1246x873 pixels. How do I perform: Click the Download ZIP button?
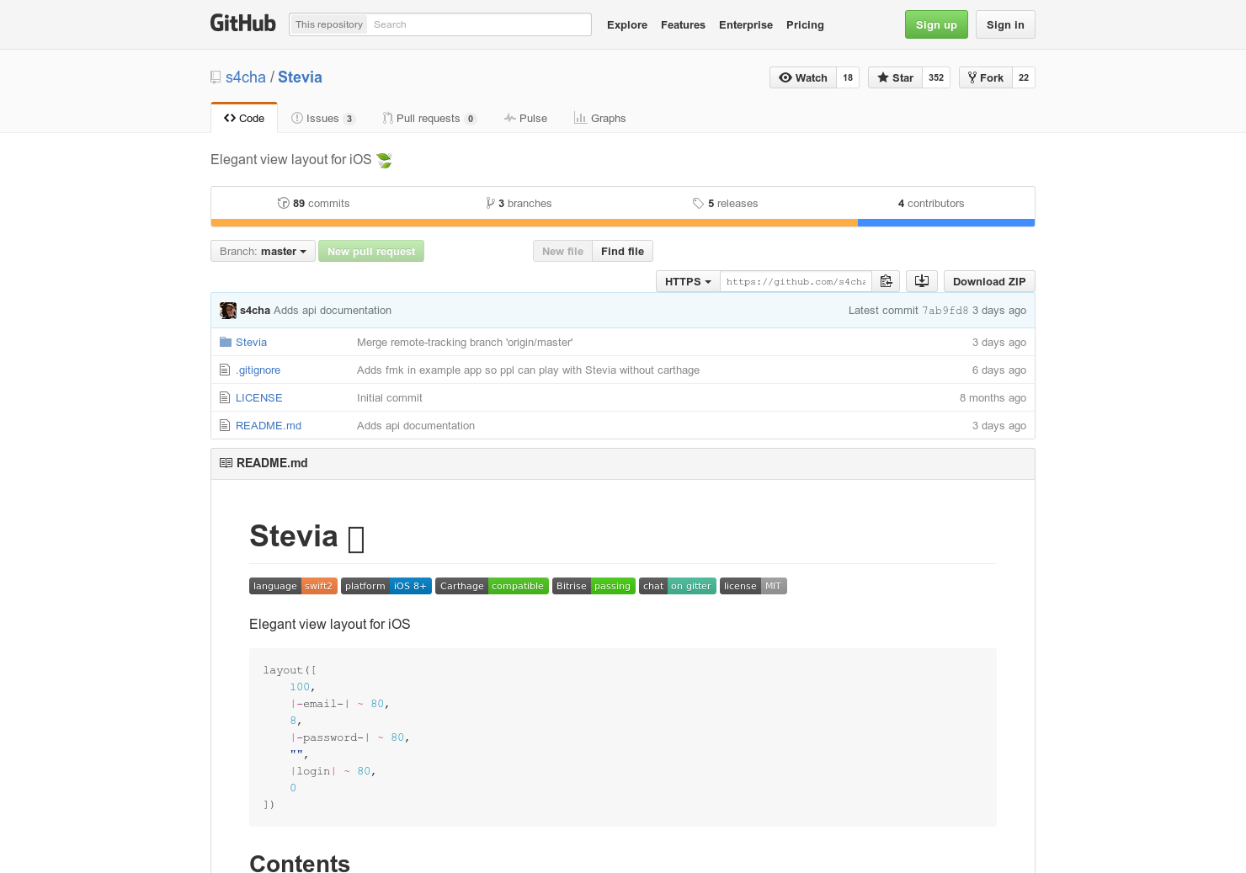(989, 281)
